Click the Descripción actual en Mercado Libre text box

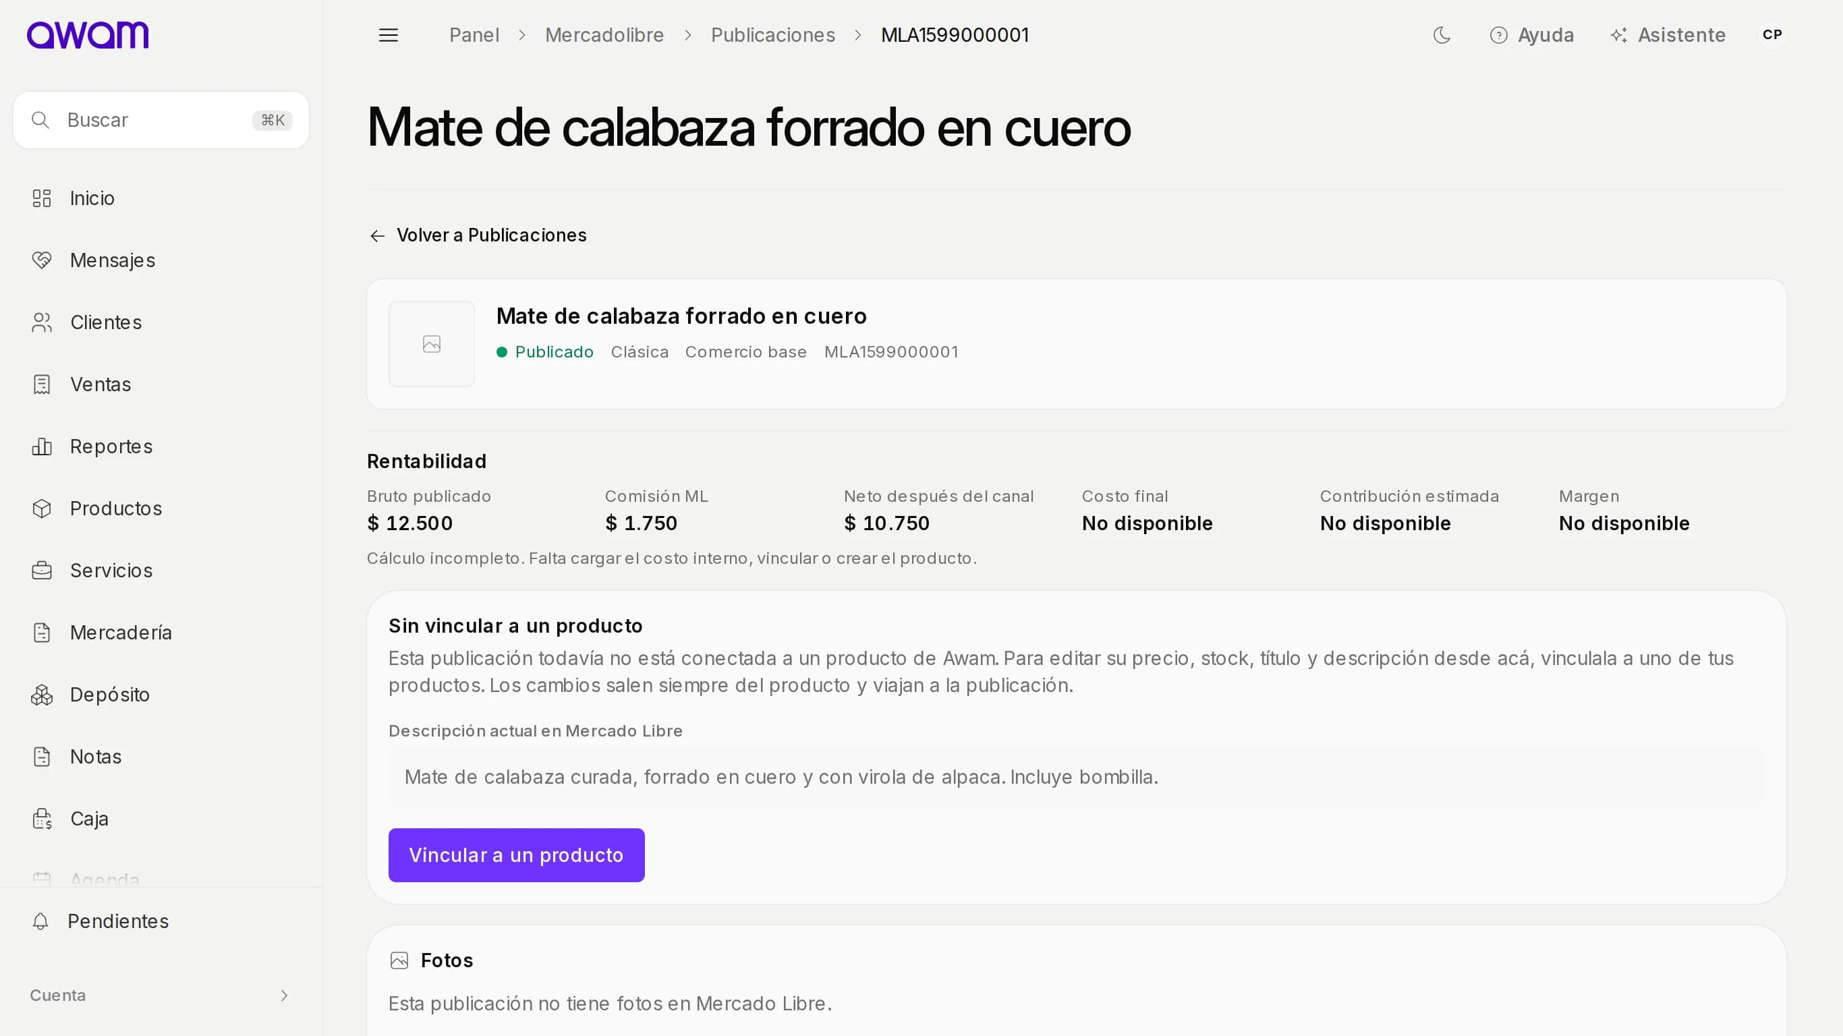(x=1076, y=777)
